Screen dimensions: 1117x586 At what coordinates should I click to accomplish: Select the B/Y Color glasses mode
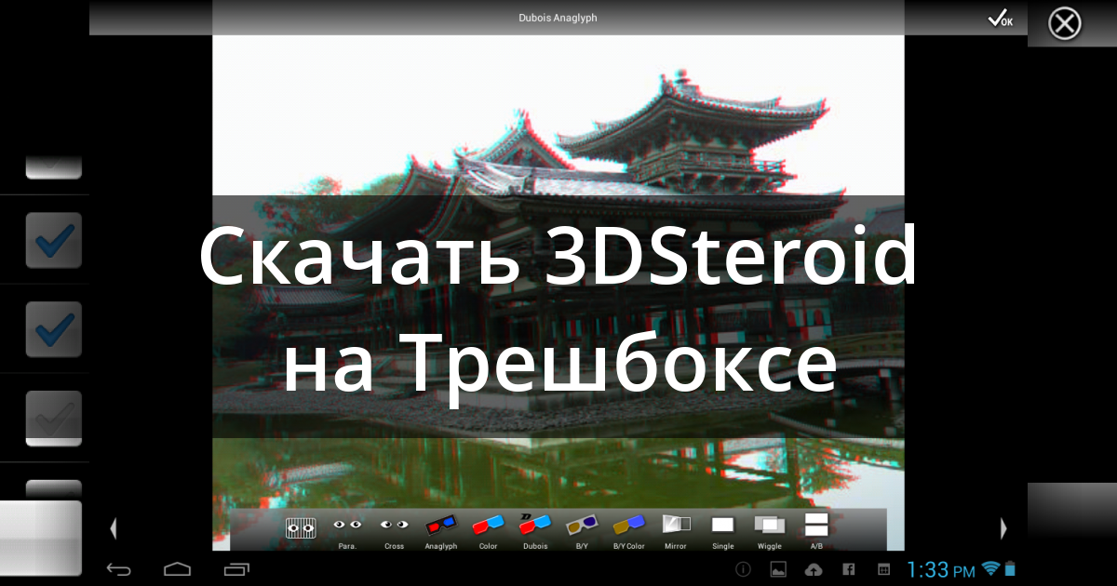628,532
